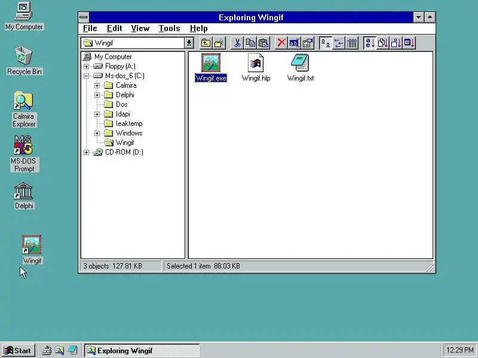This screenshot has width=478, height=358.
Task: Switch to details view
Action: [x=352, y=43]
